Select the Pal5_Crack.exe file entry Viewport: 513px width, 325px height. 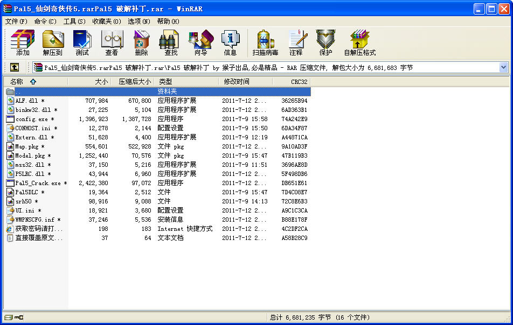coord(38,183)
